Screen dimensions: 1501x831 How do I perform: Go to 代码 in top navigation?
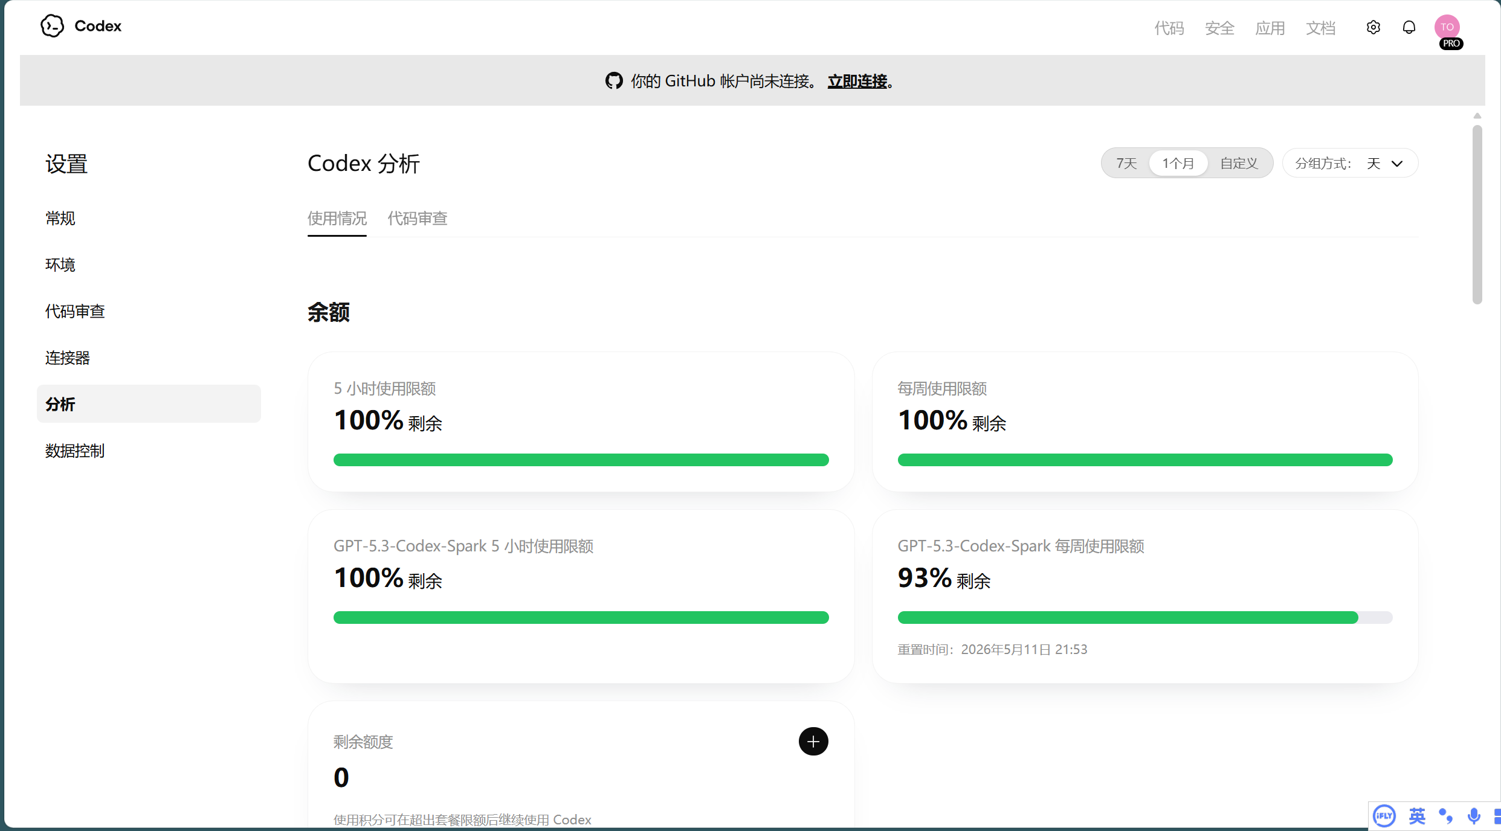click(1169, 28)
